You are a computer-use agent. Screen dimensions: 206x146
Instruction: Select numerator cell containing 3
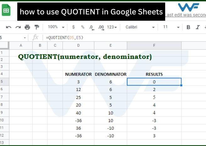[79, 82]
